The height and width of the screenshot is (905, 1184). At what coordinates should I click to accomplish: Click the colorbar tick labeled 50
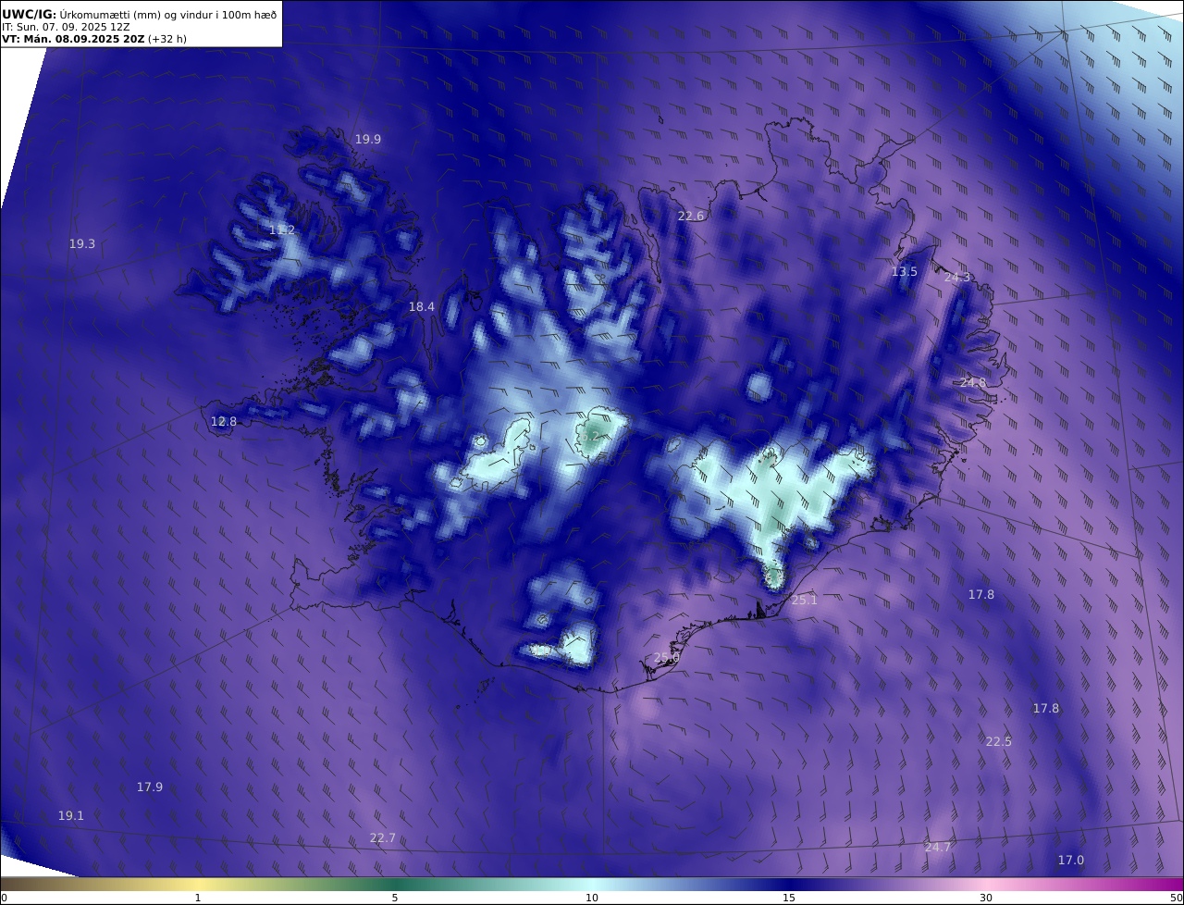coord(1177,898)
